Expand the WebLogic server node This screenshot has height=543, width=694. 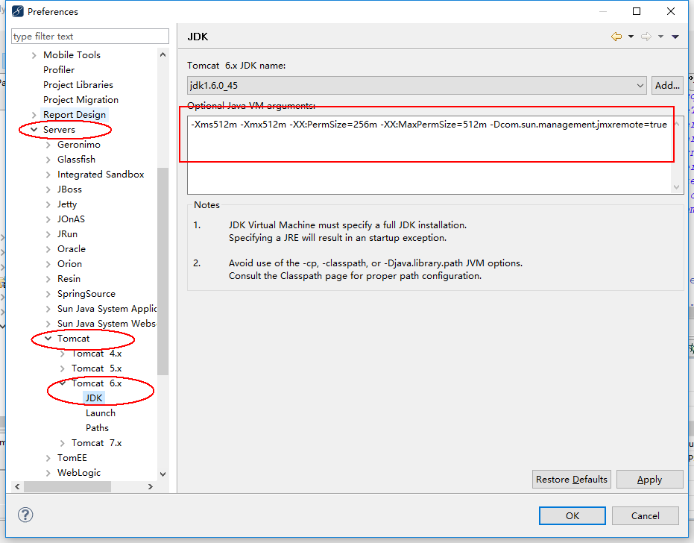(48, 473)
